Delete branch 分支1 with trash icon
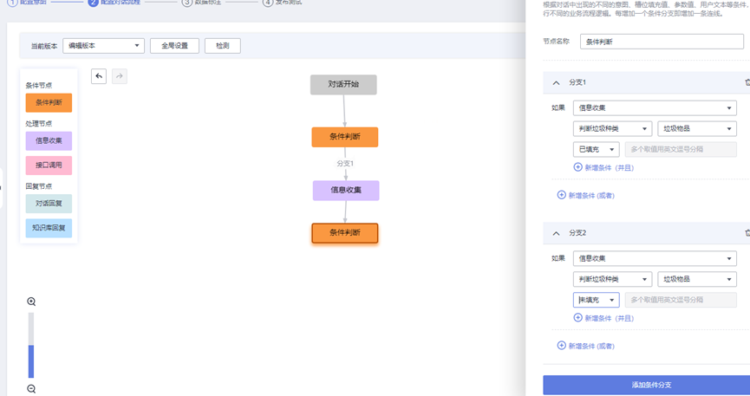The image size is (750, 396). [747, 82]
